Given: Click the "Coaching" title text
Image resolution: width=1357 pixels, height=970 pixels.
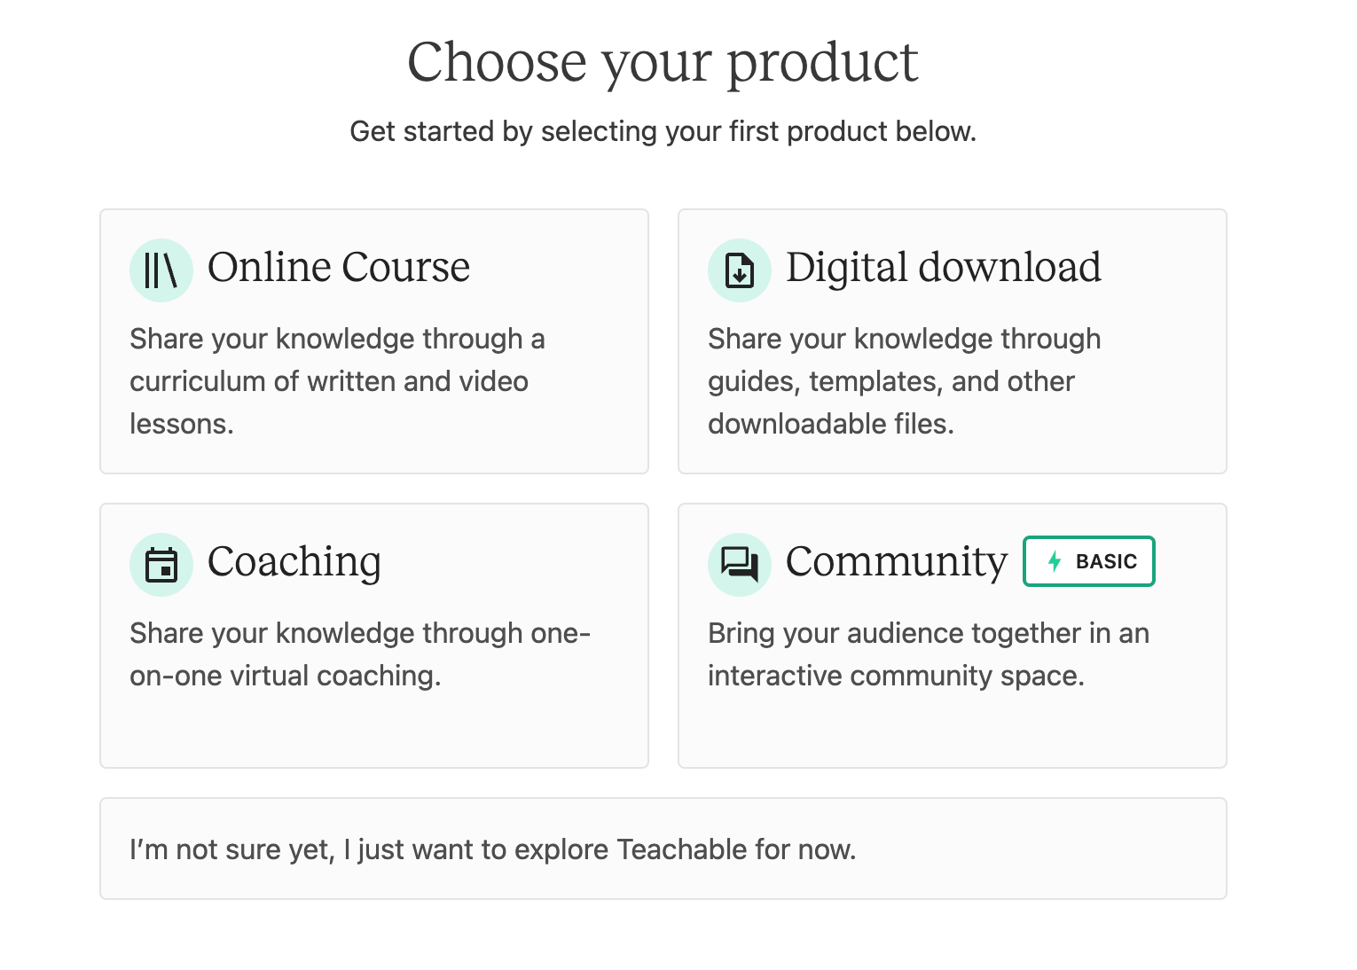Looking at the screenshot, I should 294,562.
